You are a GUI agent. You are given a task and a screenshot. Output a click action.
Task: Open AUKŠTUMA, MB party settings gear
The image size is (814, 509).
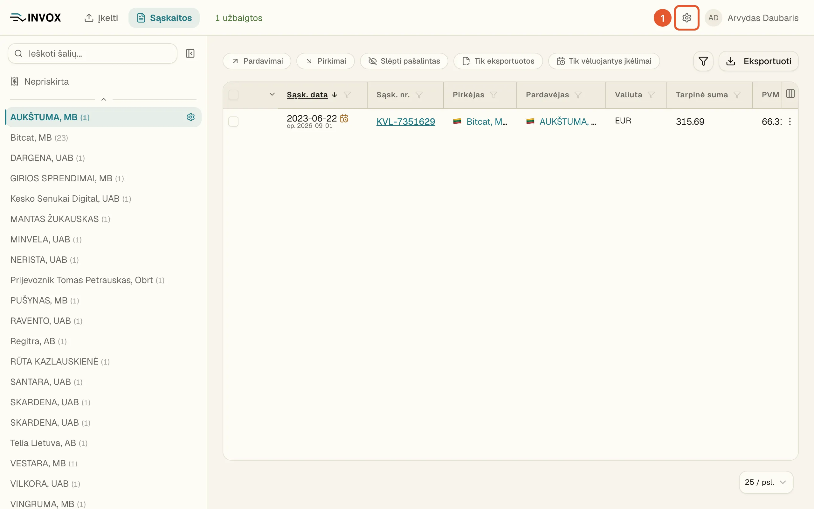191,117
